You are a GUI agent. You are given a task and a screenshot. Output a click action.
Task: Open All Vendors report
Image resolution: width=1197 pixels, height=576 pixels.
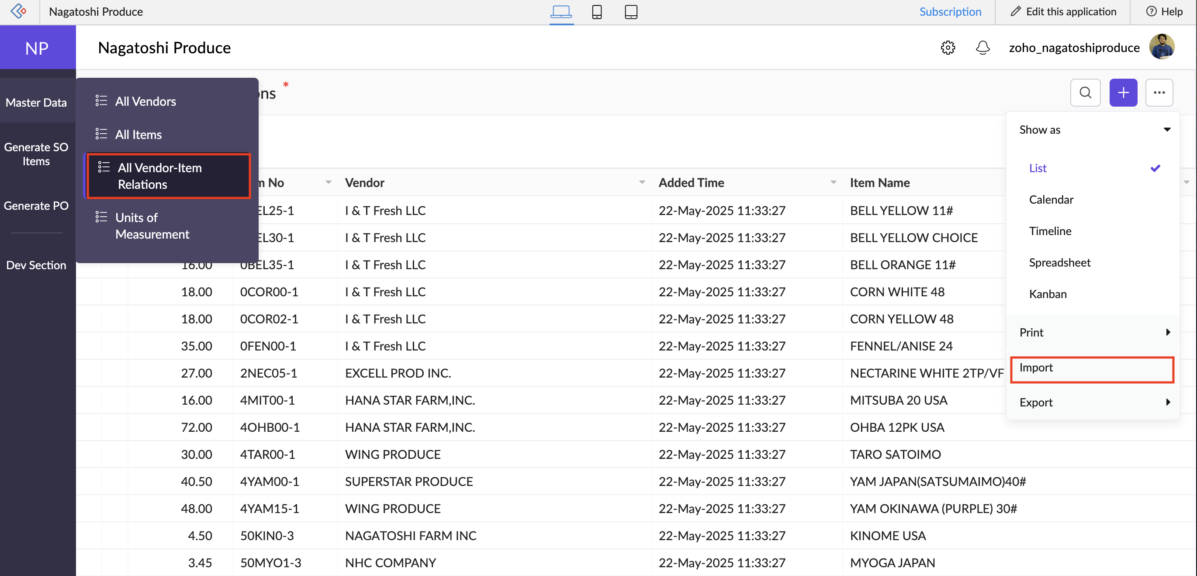coord(145,101)
